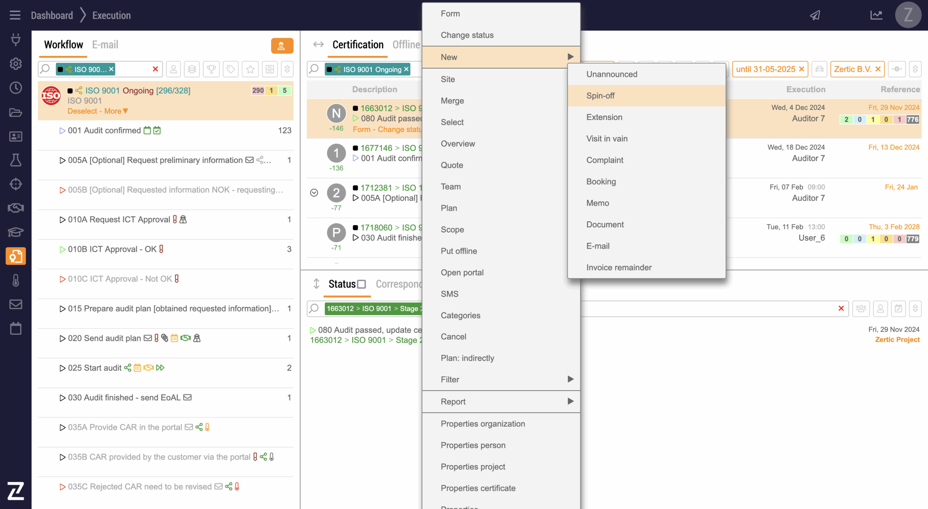Switch to the E-mail tab
Screen dimensions: 928x509
tap(105, 45)
